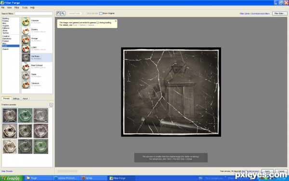Select the zoom magnifier tool
The image size is (289, 181).
coord(63,14)
